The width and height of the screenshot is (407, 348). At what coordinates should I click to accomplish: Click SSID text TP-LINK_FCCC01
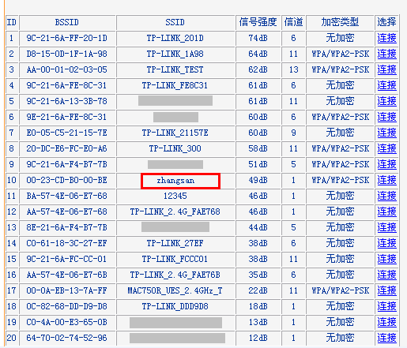(175, 259)
